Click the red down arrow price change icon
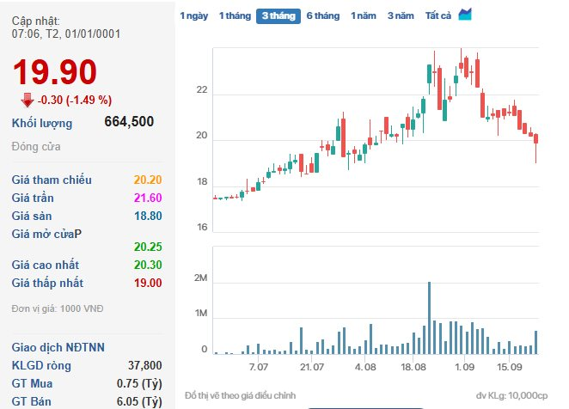This screenshot has height=409, width=569. point(27,99)
